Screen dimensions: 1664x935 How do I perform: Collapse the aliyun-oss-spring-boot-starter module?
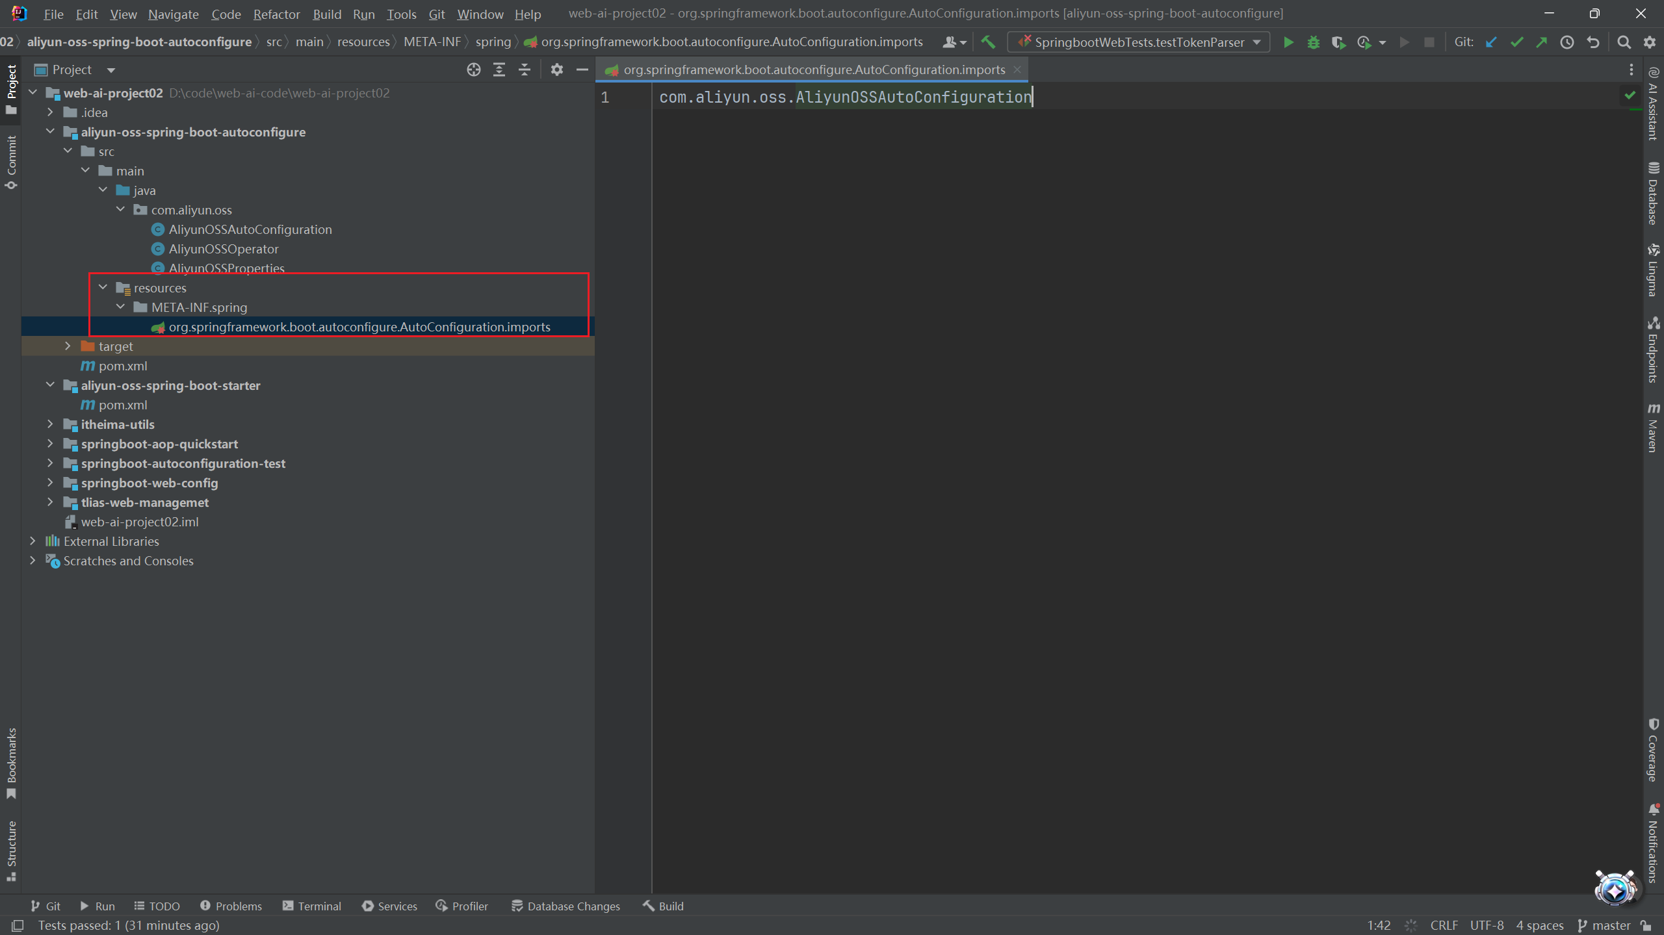click(x=50, y=385)
